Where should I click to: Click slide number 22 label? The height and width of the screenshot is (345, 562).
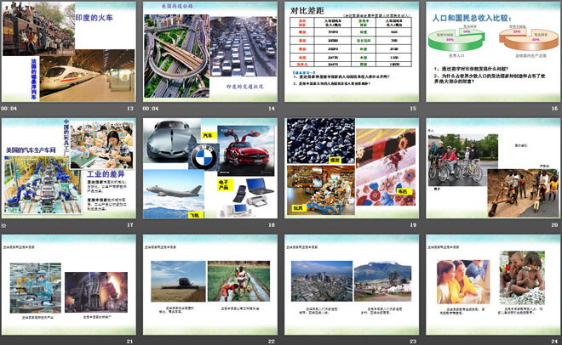272,342
